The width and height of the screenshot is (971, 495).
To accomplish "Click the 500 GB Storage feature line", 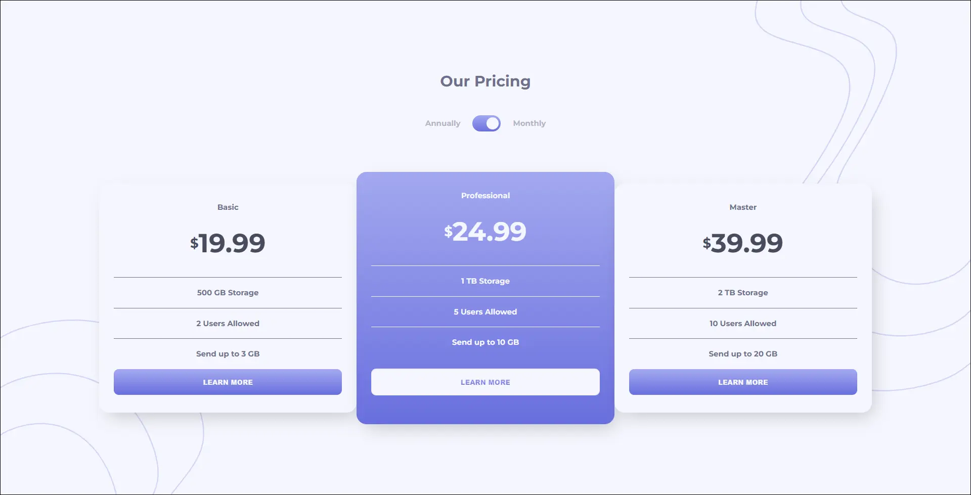I will point(228,292).
